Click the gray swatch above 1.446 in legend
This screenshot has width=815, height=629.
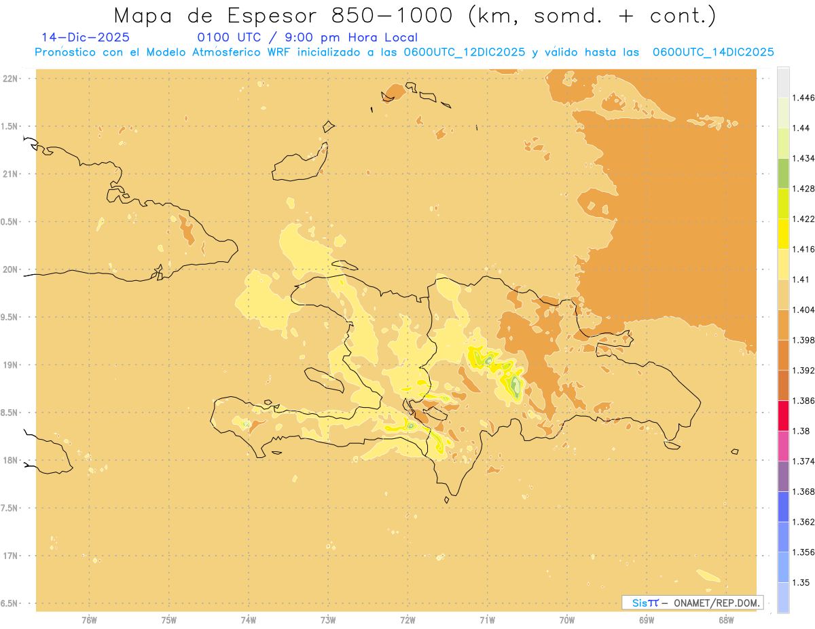click(x=783, y=82)
